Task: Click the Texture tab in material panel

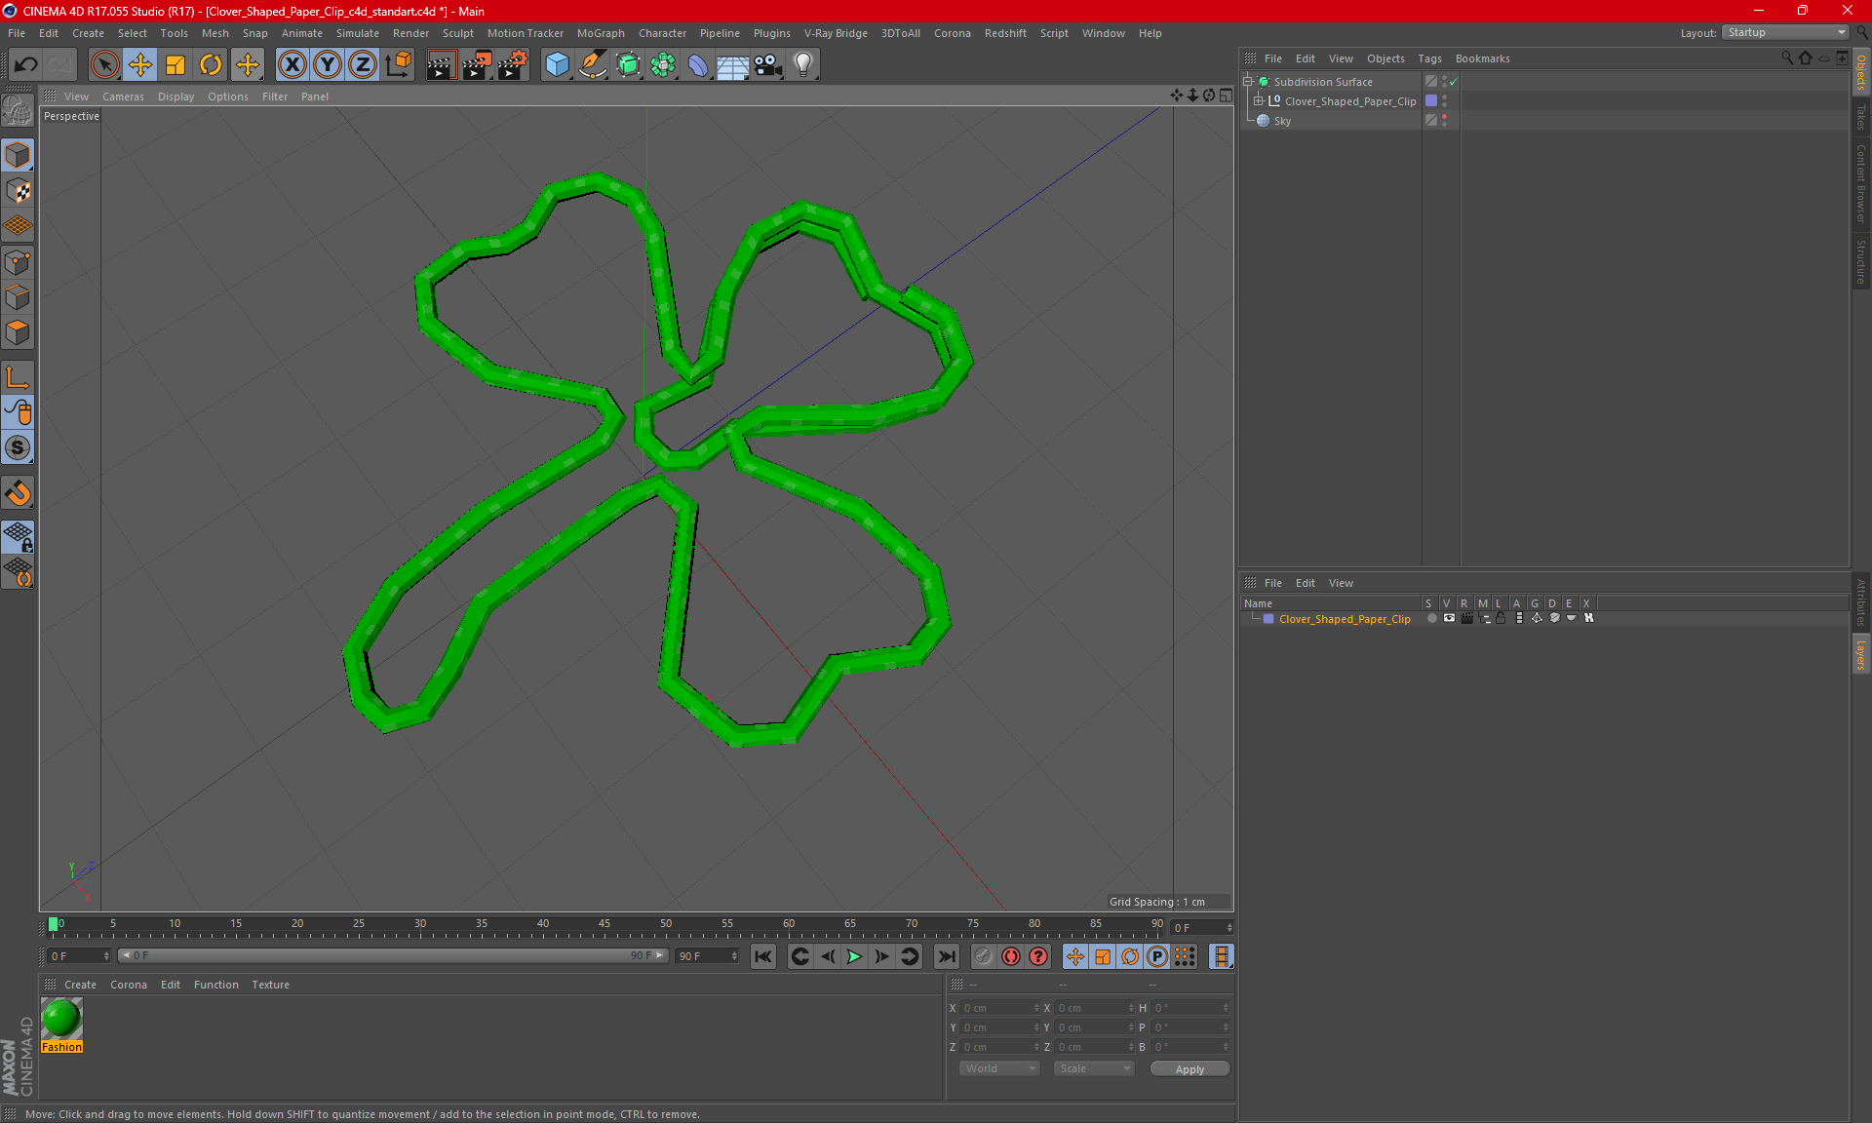Action: coord(270,984)
